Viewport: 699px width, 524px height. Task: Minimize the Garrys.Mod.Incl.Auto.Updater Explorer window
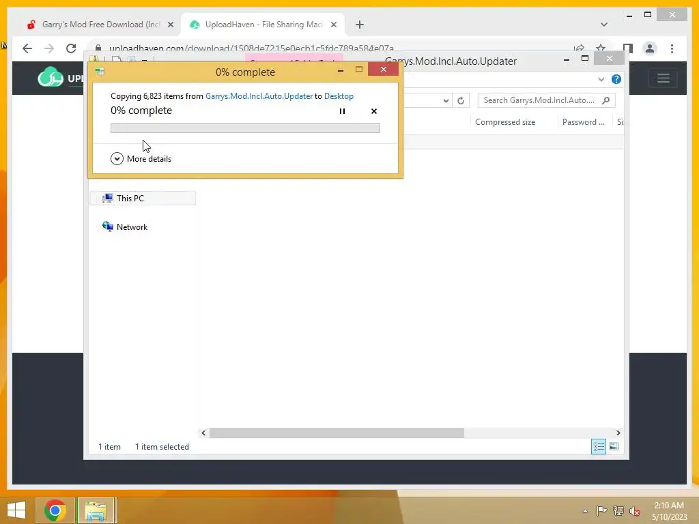point(566,59)
